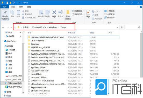Click the History item in Open group
Image resolution: width=143 pixels, height=98 pixels.
[97, 18]
